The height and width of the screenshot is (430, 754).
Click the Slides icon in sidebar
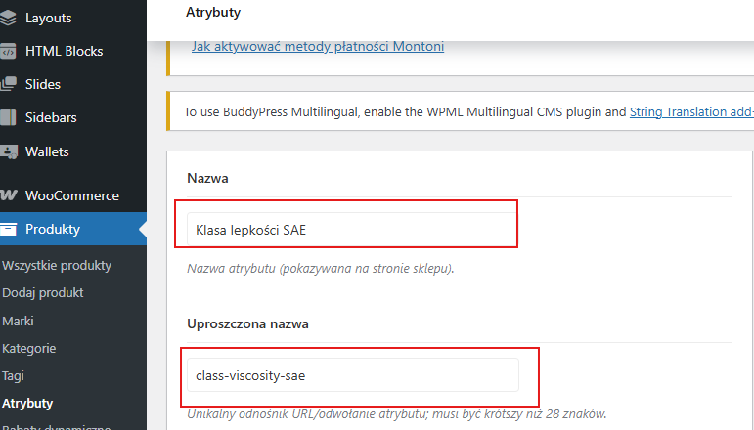pos(8,84)
